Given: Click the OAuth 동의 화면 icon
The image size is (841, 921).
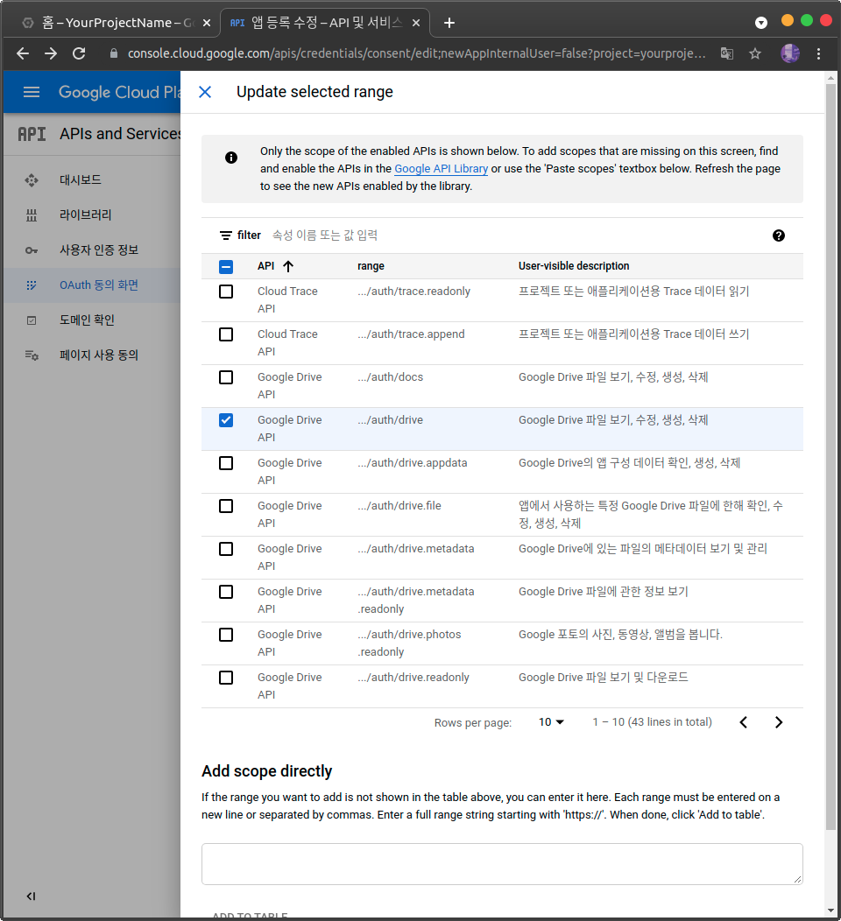Looking at the screenshot, I should (32, 285).
